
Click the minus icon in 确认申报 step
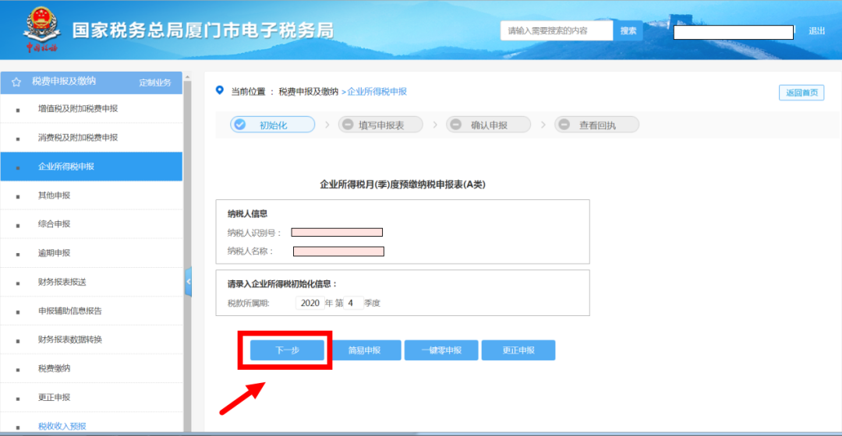click(x=456, y=125)
